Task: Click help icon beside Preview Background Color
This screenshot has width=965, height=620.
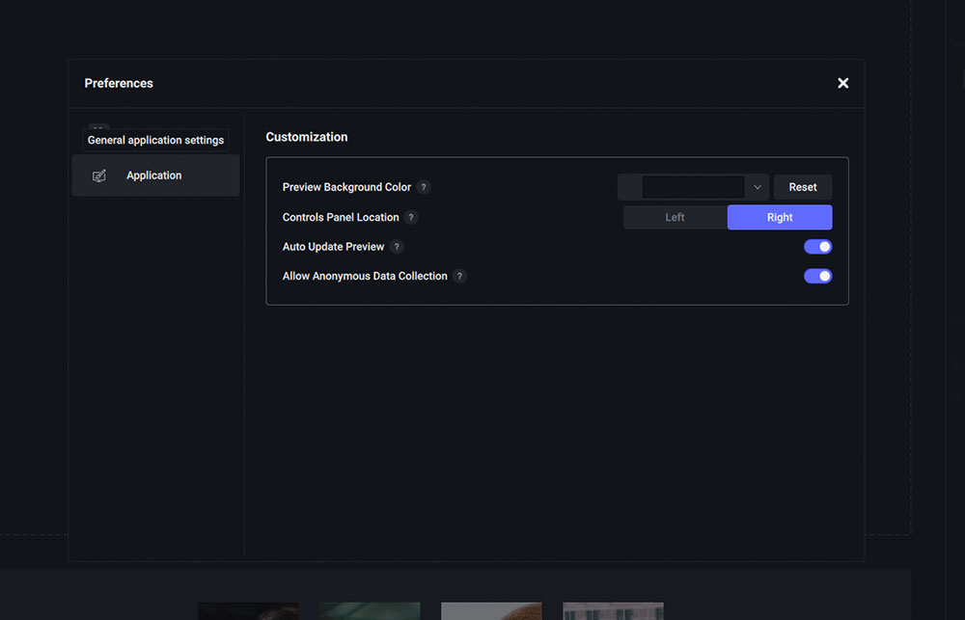Action: pyautogui.click(x=424, y=187)
